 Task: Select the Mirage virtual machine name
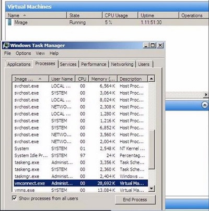click(21, 22)
